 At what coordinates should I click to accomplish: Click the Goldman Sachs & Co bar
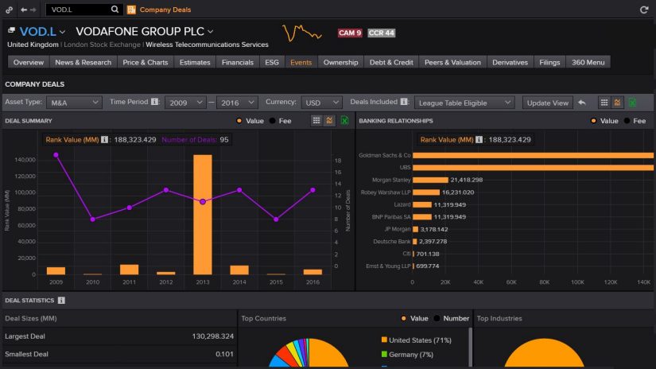click(533, 155)
